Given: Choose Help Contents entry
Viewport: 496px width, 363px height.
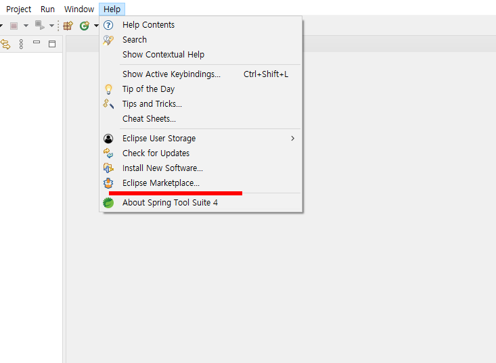Looking at the screenshot, I should (x=200, y=24).
